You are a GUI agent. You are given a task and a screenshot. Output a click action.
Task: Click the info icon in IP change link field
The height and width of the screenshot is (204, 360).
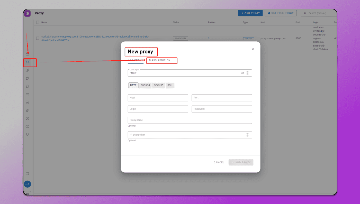pyautogui.click(x=247, y=135)
